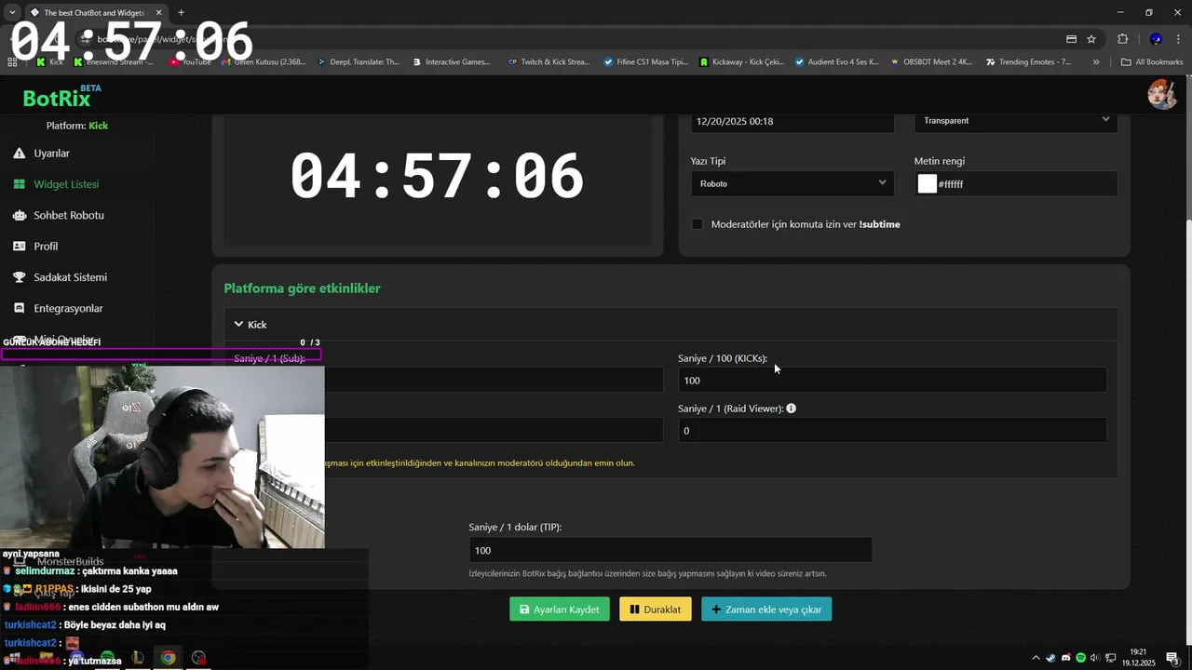The height and width of the screenshot is (670, 1192).
Task: Go to Sohbet Robotu section
Action: [x=68, y=215]
